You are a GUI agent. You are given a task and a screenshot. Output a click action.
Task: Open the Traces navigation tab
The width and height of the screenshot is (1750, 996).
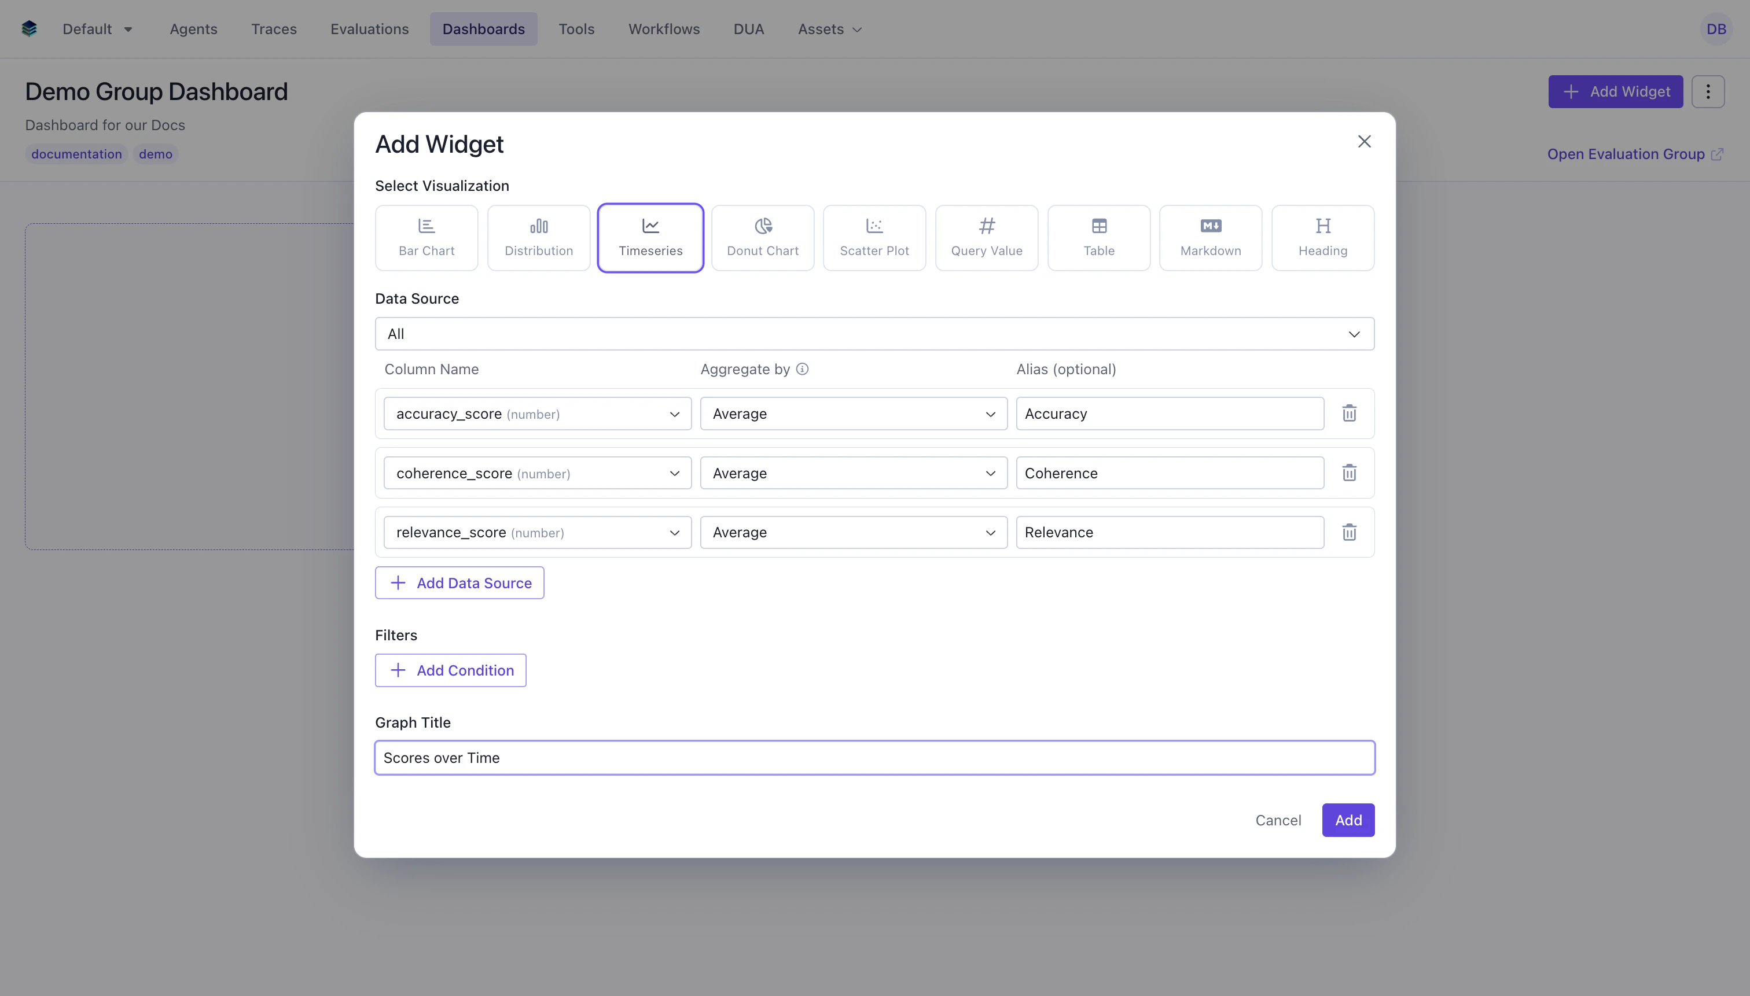pyautogui.click(x=273, y=29)
